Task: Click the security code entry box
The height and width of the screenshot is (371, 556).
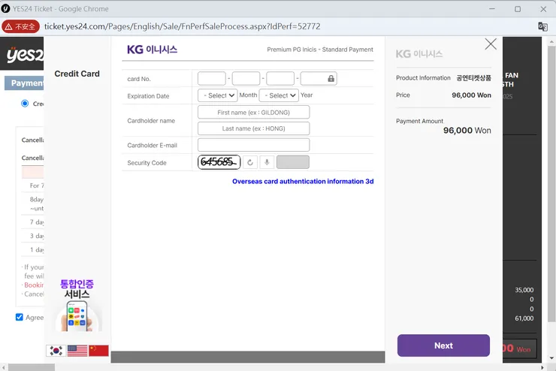Action: (x=293, y=162)
